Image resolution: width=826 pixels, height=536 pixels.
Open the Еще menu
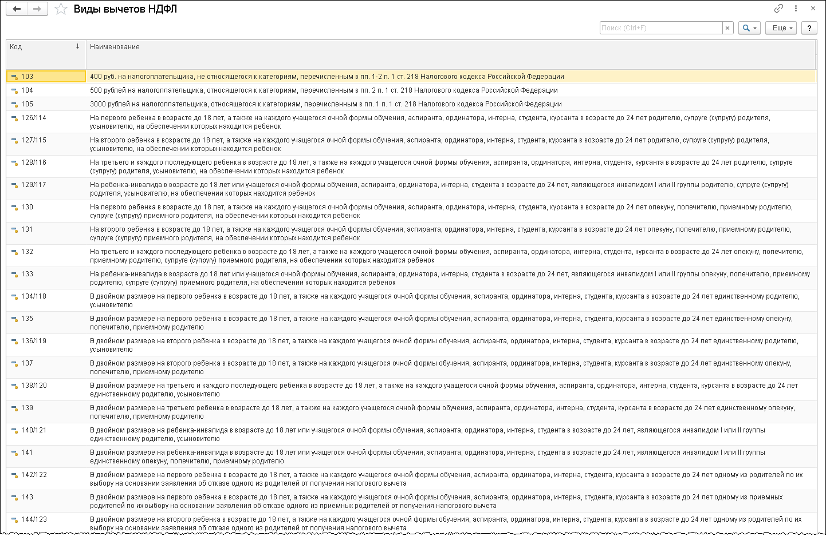[x=781, y=28]
